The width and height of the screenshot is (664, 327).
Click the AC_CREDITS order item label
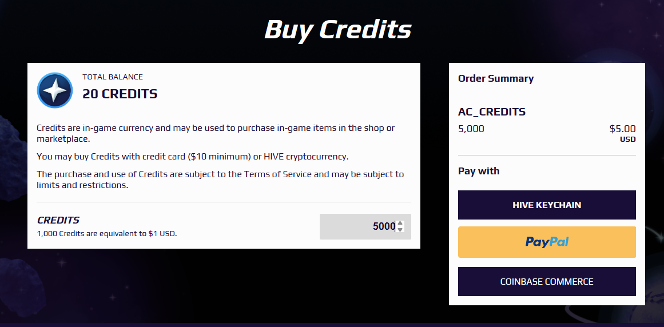(492, 111)
